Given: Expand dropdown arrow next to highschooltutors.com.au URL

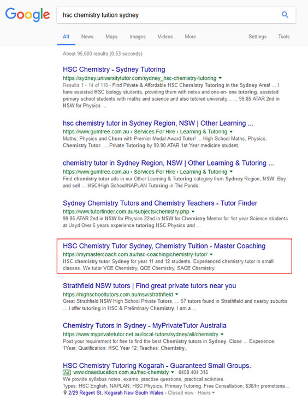Looking at the screenshot, I should [x=176, y=295].
